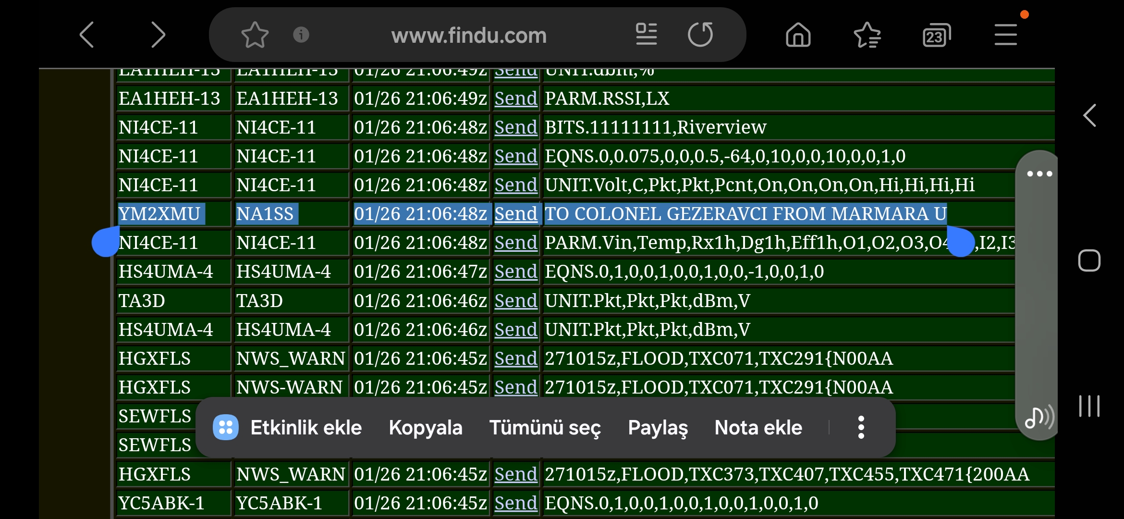Click Send in NI4CE-11 EQNS.0,0.075 row
Image resolution: width=1124 pixels, height=519 pixels.
click(516, 156)
